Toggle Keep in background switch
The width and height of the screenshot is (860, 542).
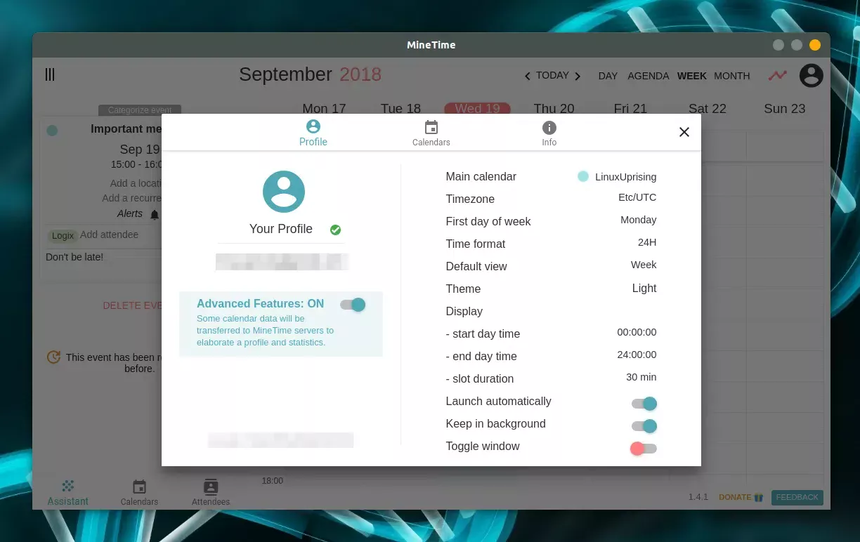tap(644, 425)
